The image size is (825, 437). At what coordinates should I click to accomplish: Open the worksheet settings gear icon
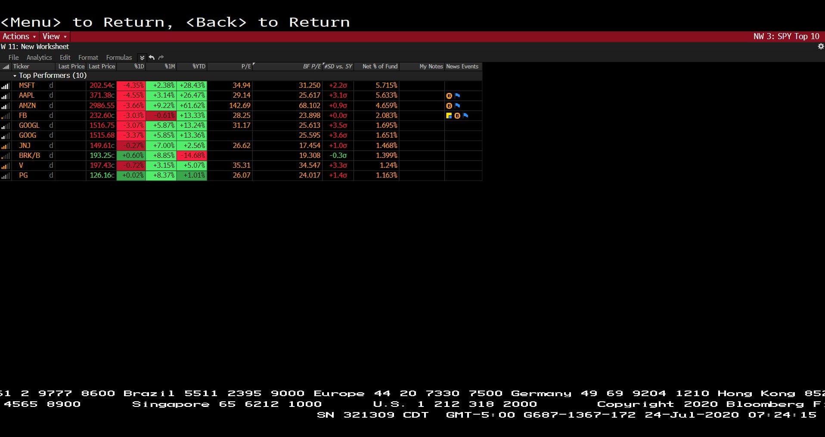tap(821, 46)
